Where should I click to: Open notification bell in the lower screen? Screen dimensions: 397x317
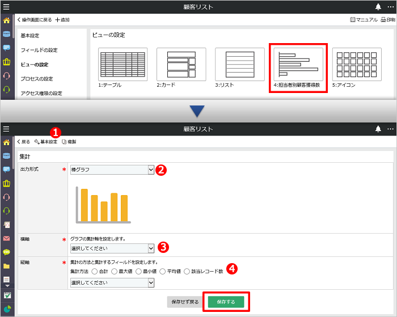point(378,129)
